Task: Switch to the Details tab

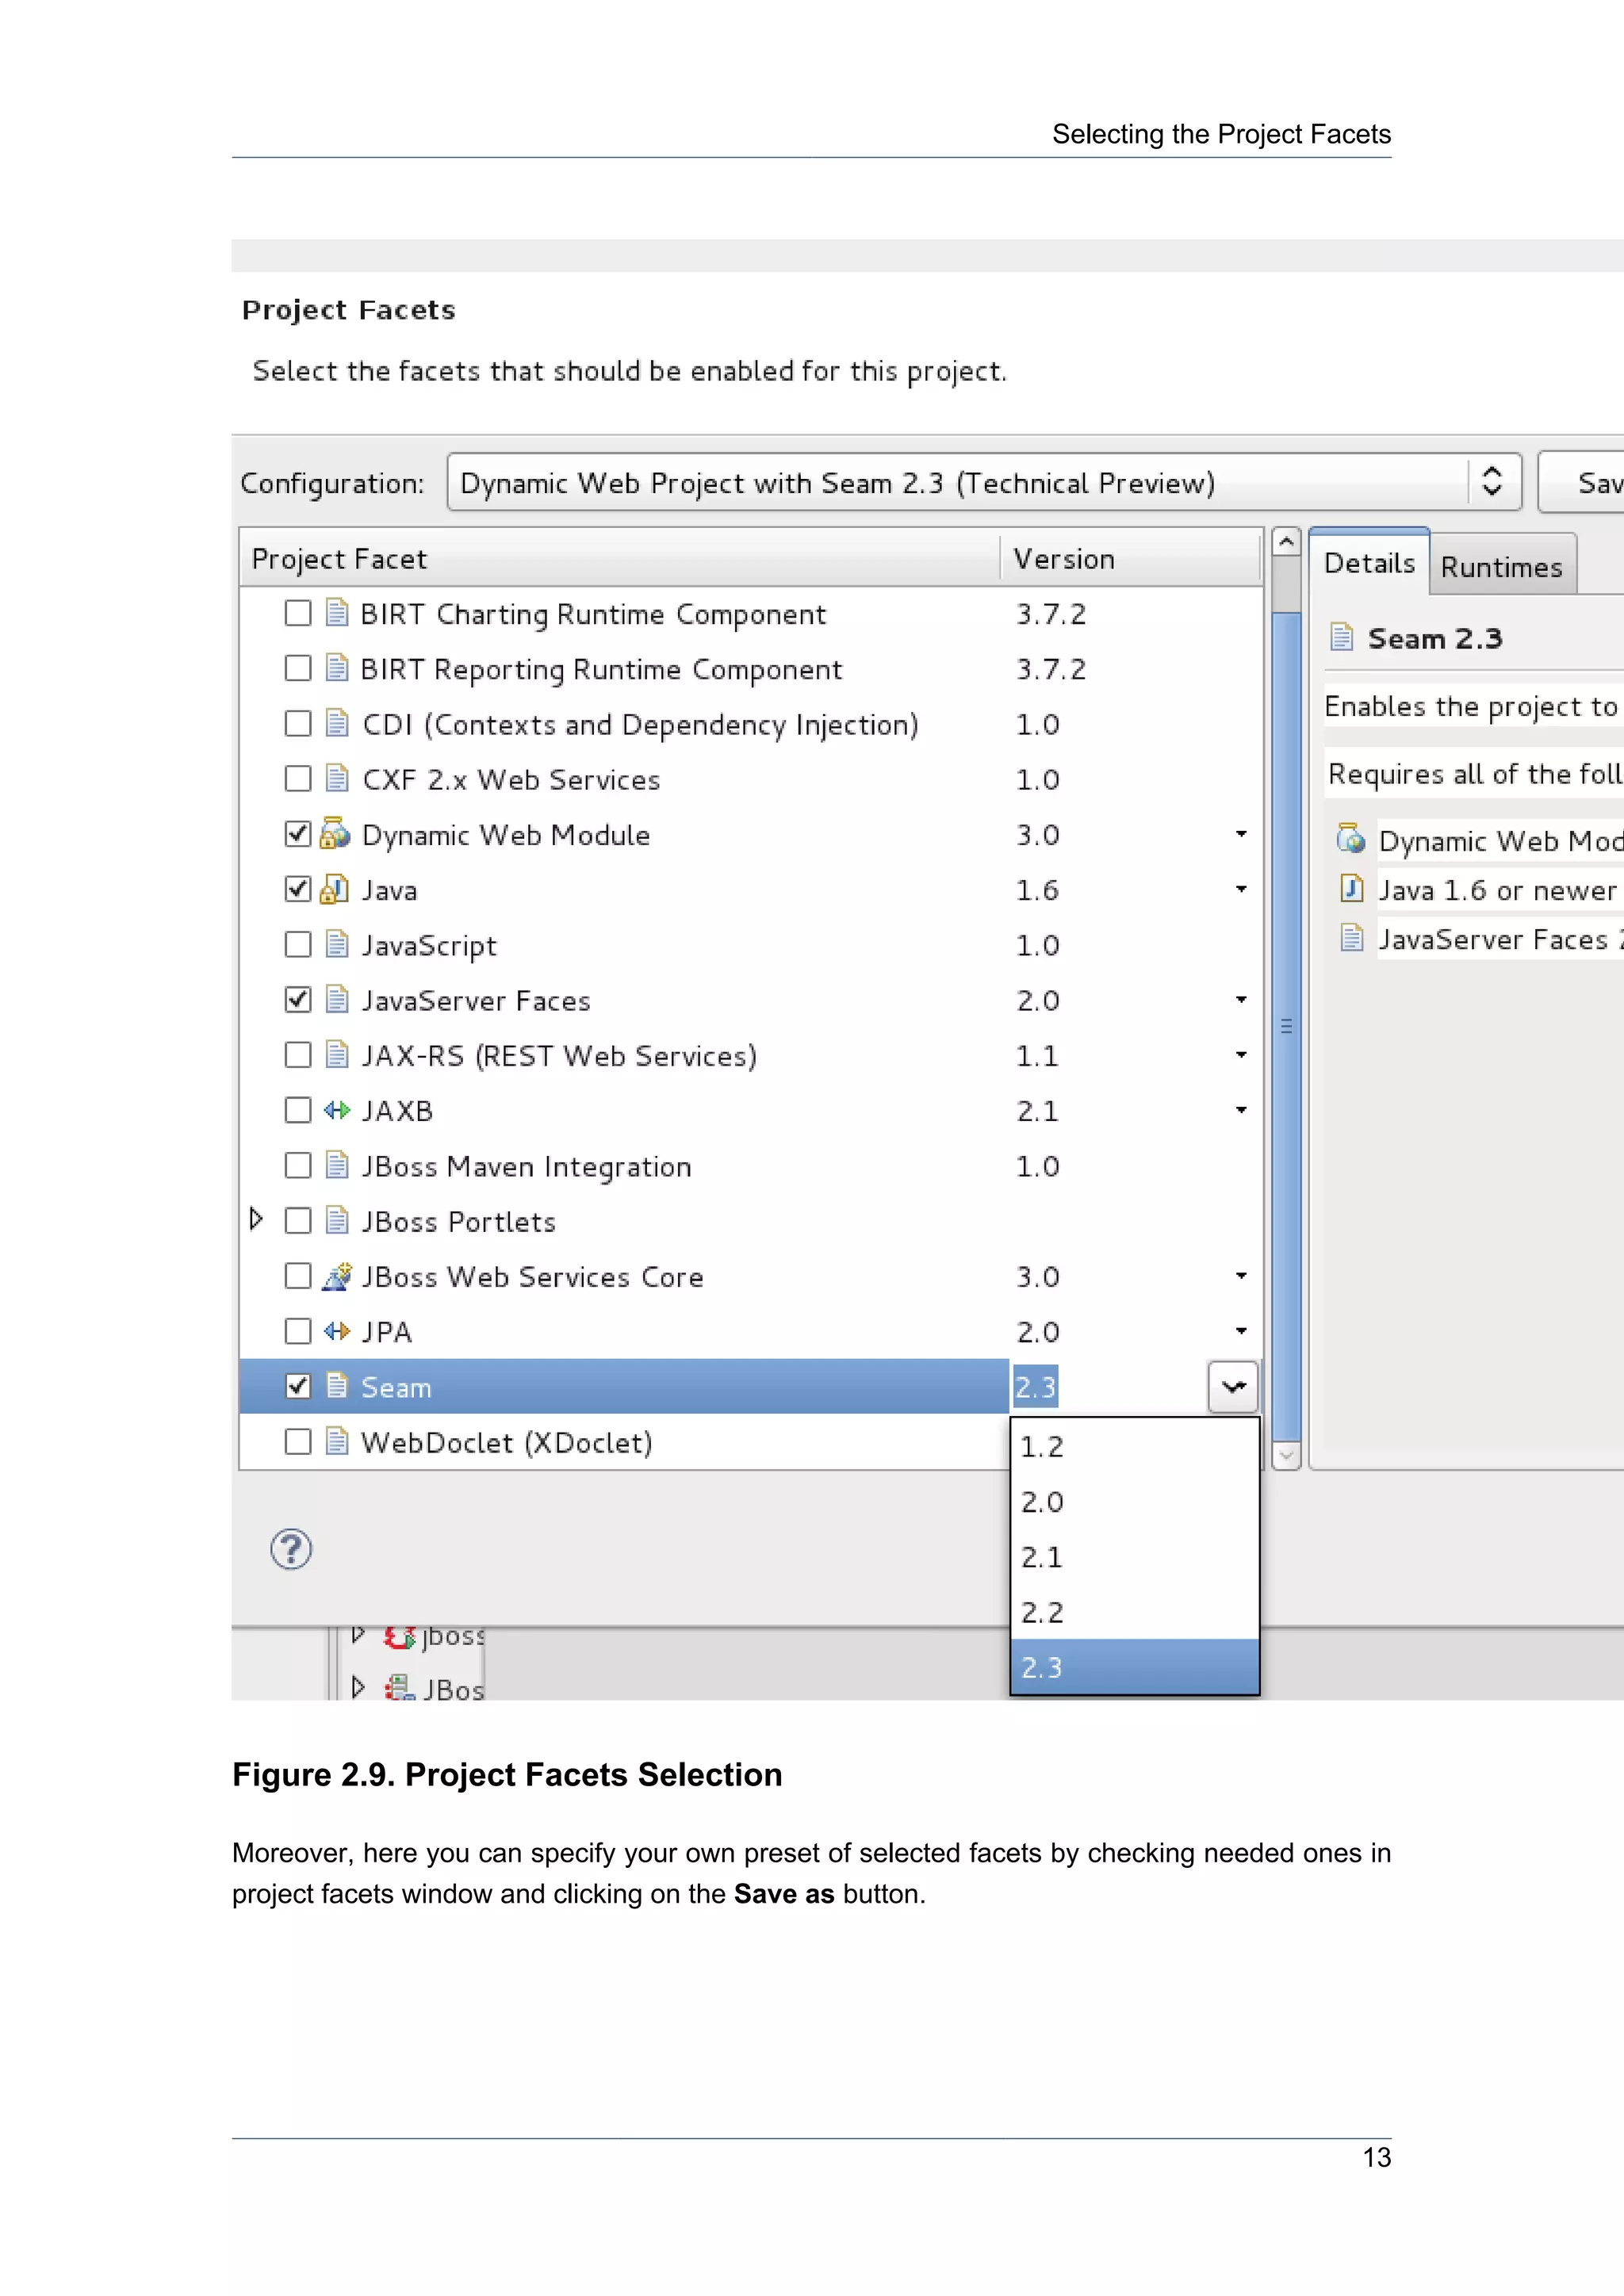Action: point(1369,563)
